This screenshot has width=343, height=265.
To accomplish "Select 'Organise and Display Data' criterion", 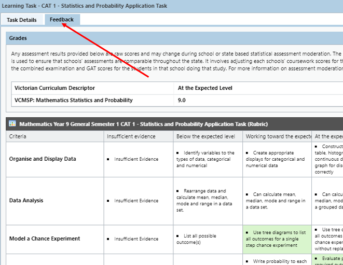I will click(43, 159).
